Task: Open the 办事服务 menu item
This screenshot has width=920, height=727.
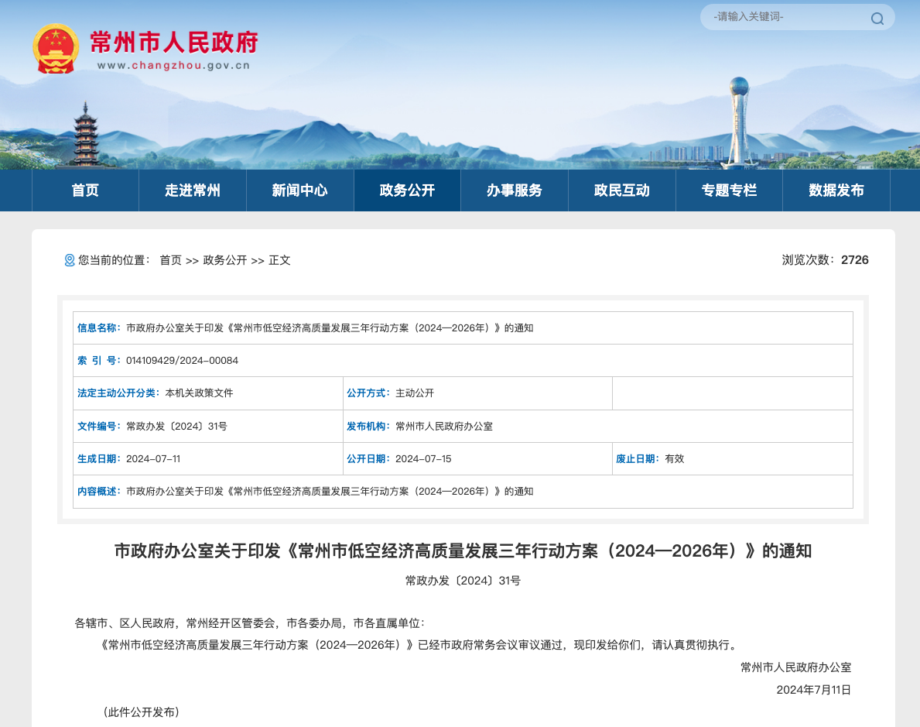Action: [515, 190]
